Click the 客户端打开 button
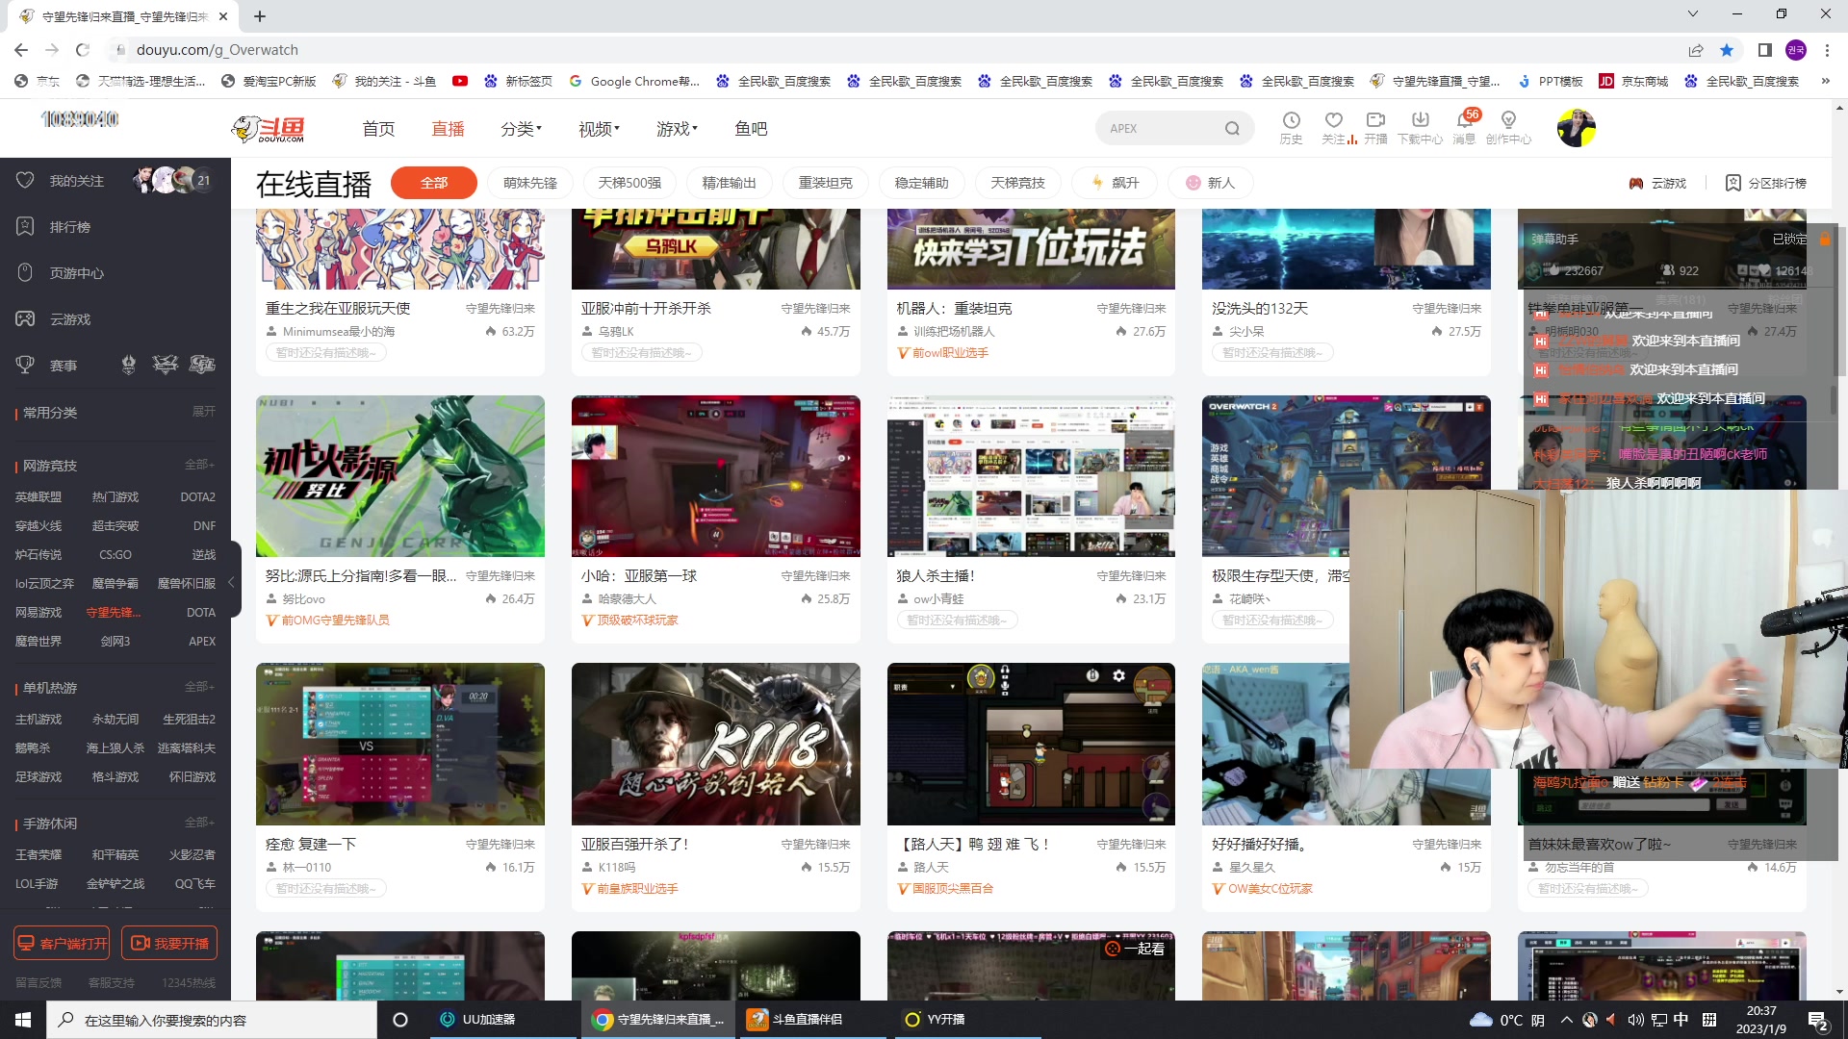 tap(62, 943)
